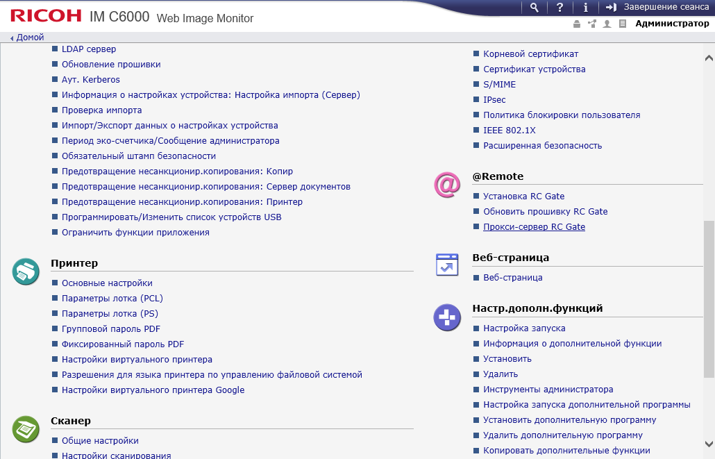Click the green Принтер section icon
Image resolution: width=715 pixels, height=459 pixels.
[x=26, y=272]
